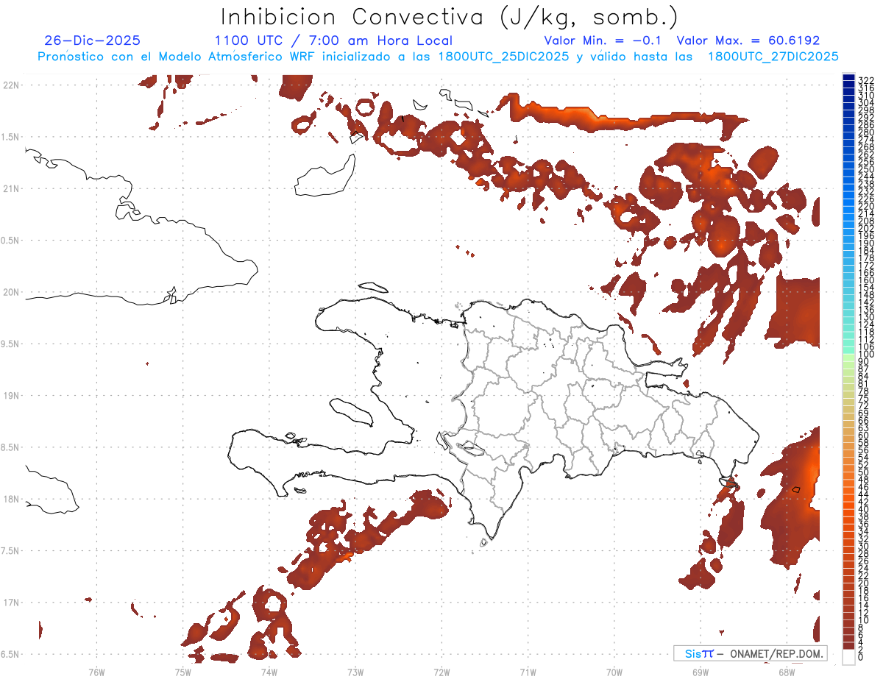Click the '76W' longitude label
The width and height of the screenshot is (883, 682).
(96, 672)
